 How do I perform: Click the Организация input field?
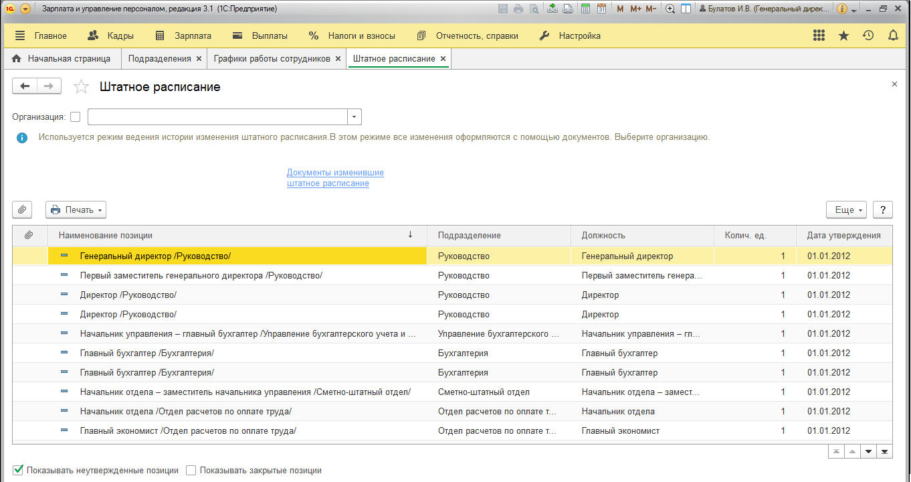[217, 116]
